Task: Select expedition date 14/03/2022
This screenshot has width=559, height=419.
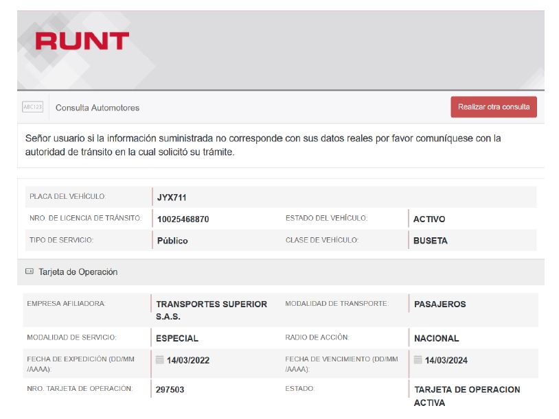Action: [187, 360]
